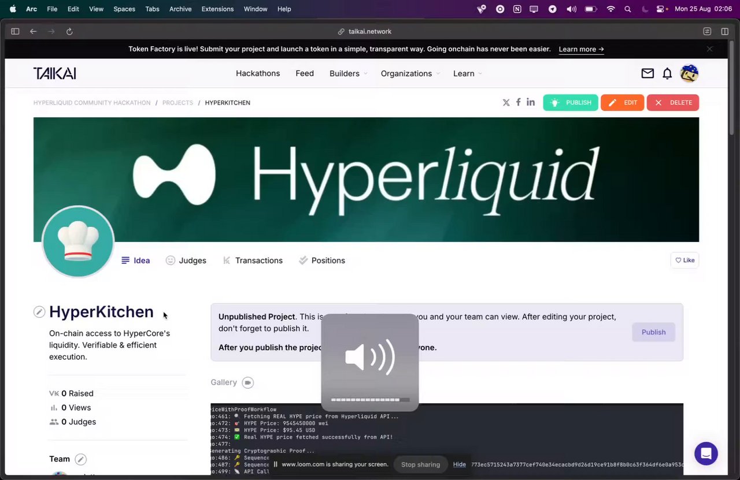The image size is (740, 480).
Task: Click the Hyperliquid banner image
Action: point(366,179)
